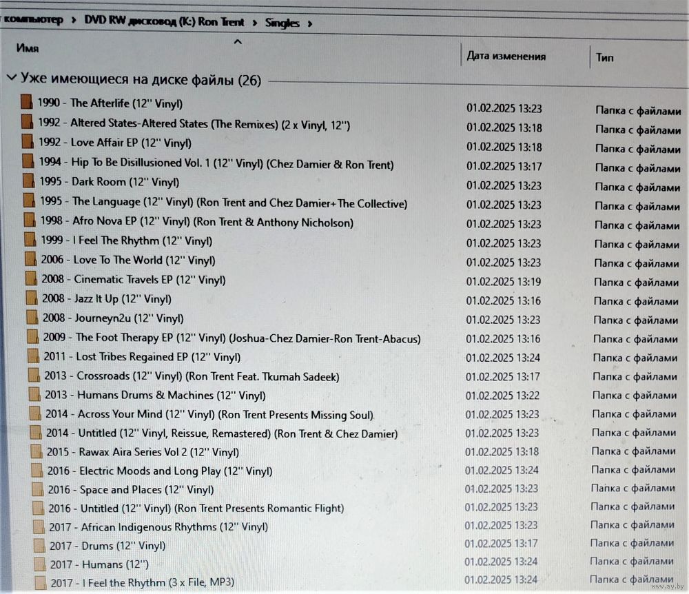Open dropdown arrow after Singles in address bar
This screenshot has width=689, height=594.
coord(310,23)
